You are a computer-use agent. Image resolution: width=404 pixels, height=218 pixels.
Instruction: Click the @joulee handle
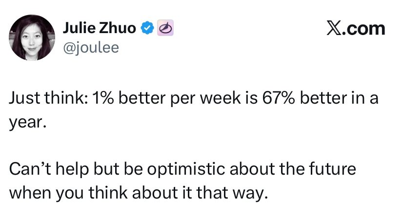pos(91,47)
